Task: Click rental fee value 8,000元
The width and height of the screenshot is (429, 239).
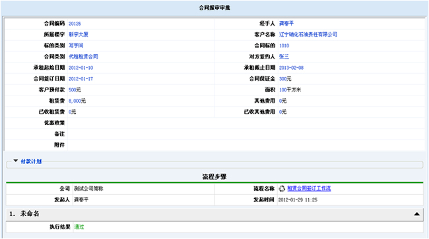Action: (77, 101)
